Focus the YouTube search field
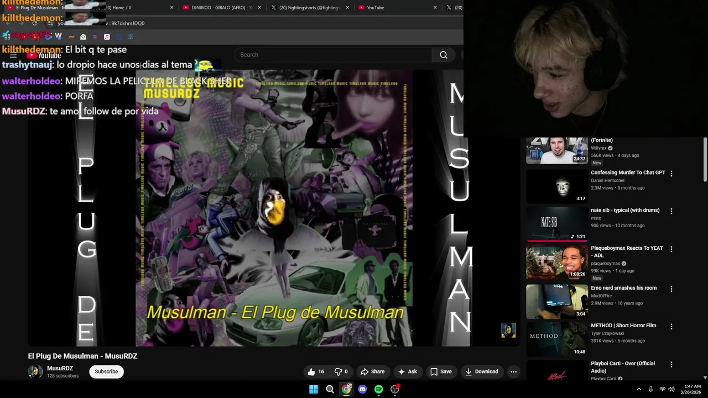The width and height of the screenshot is (708, 398). pyautogui.click(x=334, y=55)
